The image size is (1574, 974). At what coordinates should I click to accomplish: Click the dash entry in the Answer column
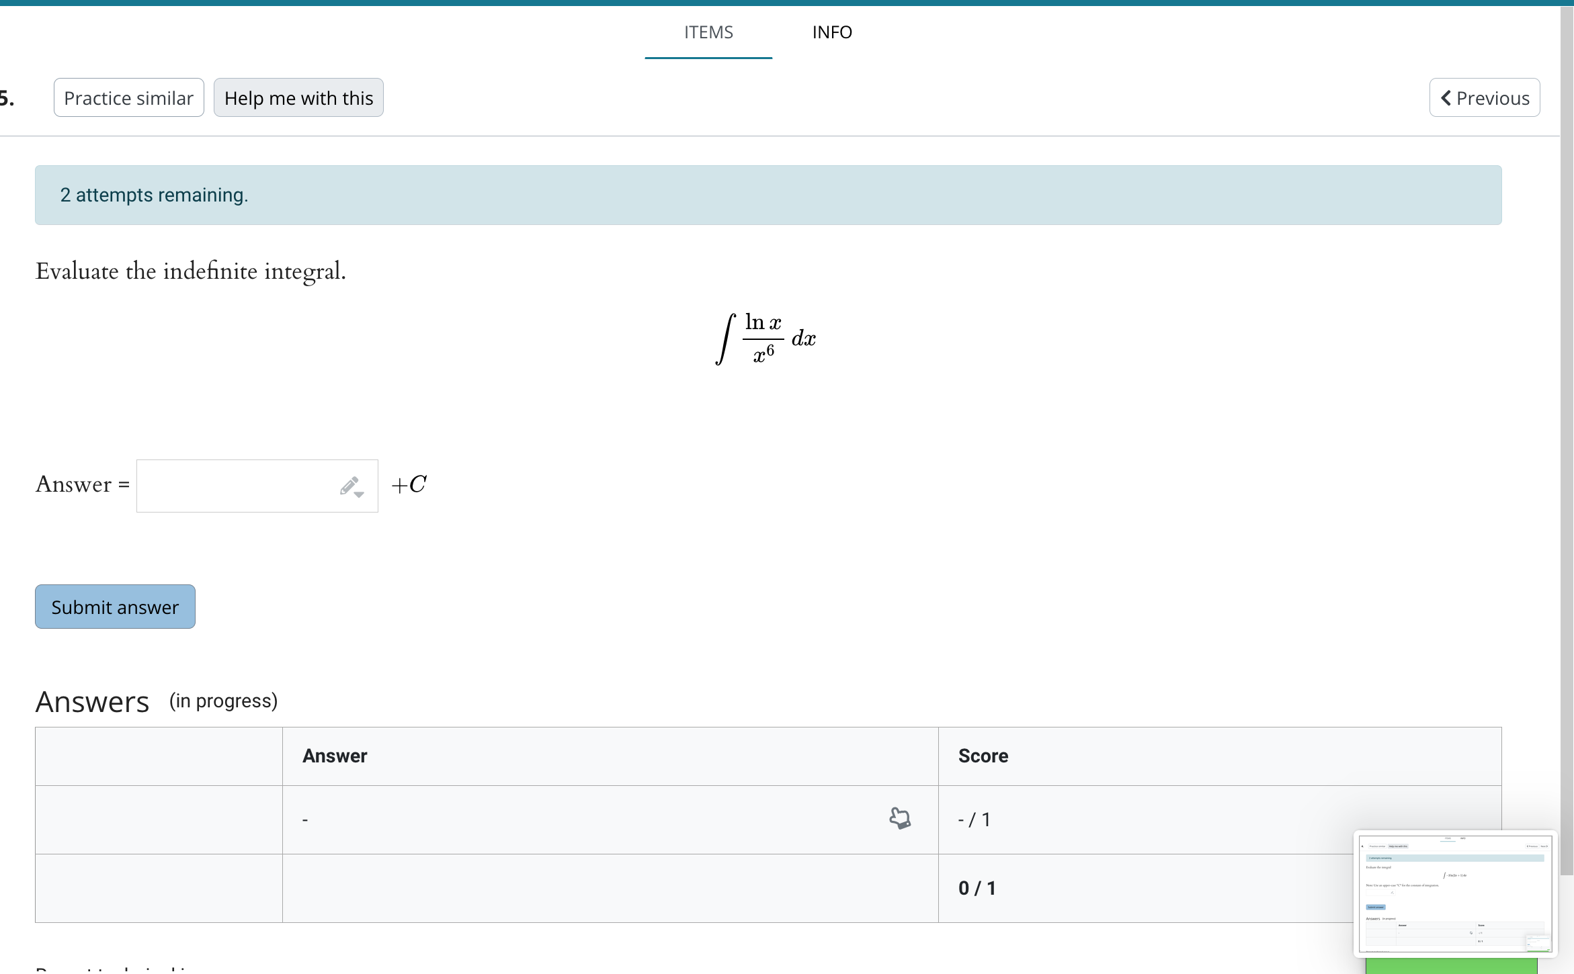tap(305, 819)
